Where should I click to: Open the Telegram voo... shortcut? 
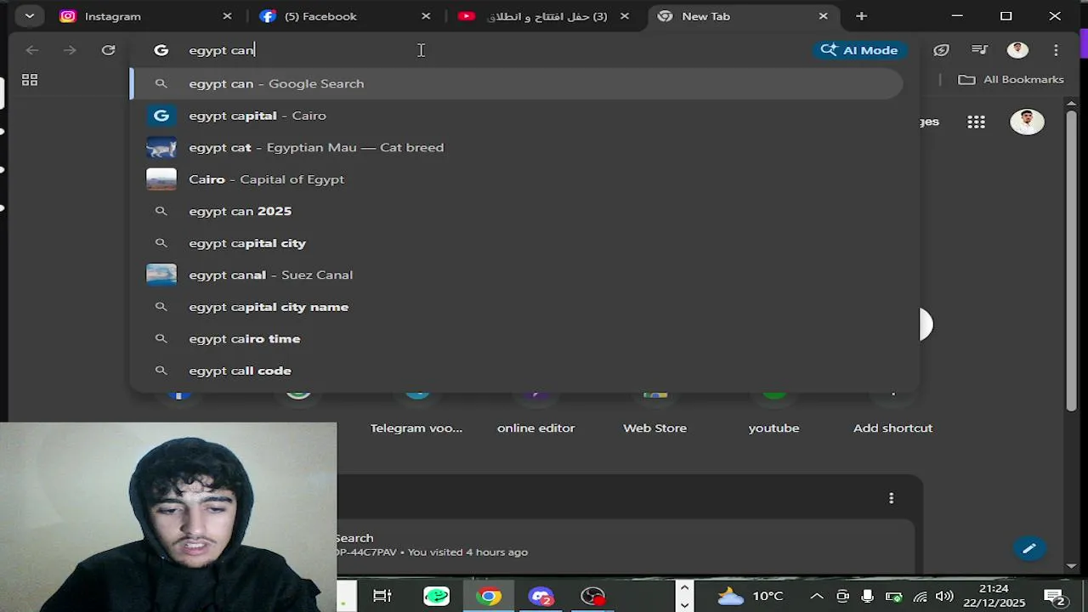(x=416, y=414)
